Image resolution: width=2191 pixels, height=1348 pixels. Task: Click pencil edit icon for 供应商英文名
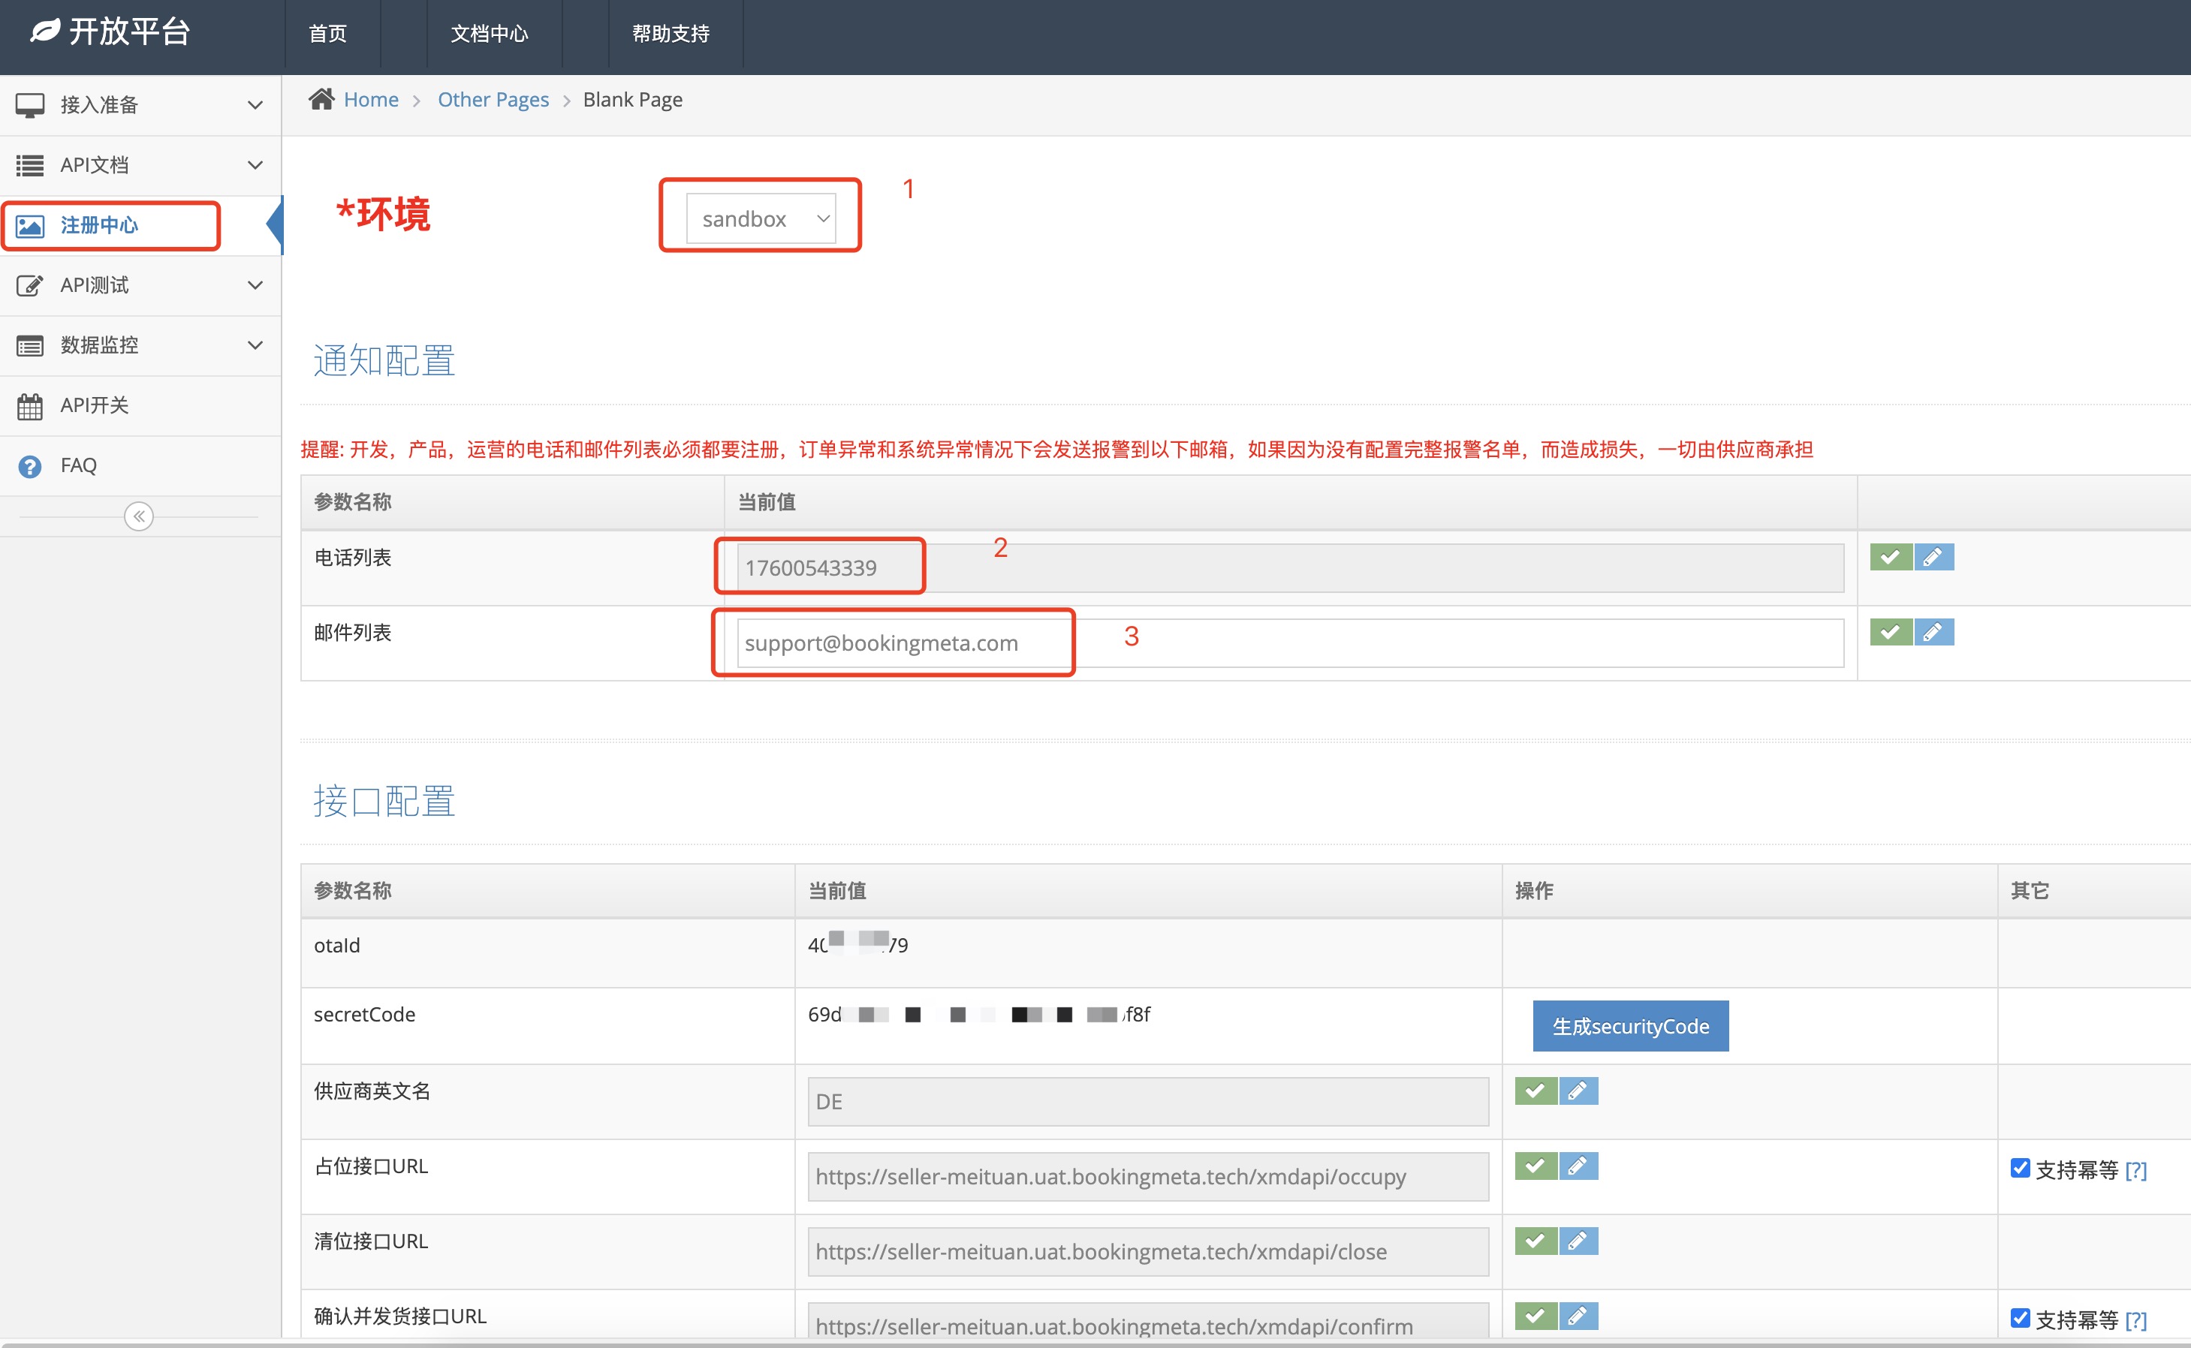tap(1578, 1091)
